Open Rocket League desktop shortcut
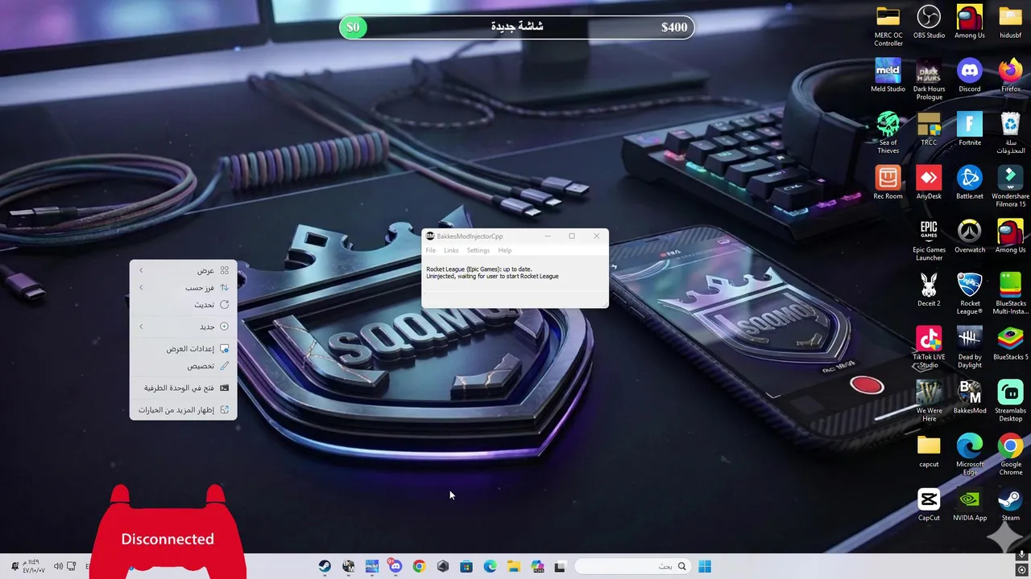This screenshot has width=1031, height=579. pyautogui.click(x=969, y=294)
